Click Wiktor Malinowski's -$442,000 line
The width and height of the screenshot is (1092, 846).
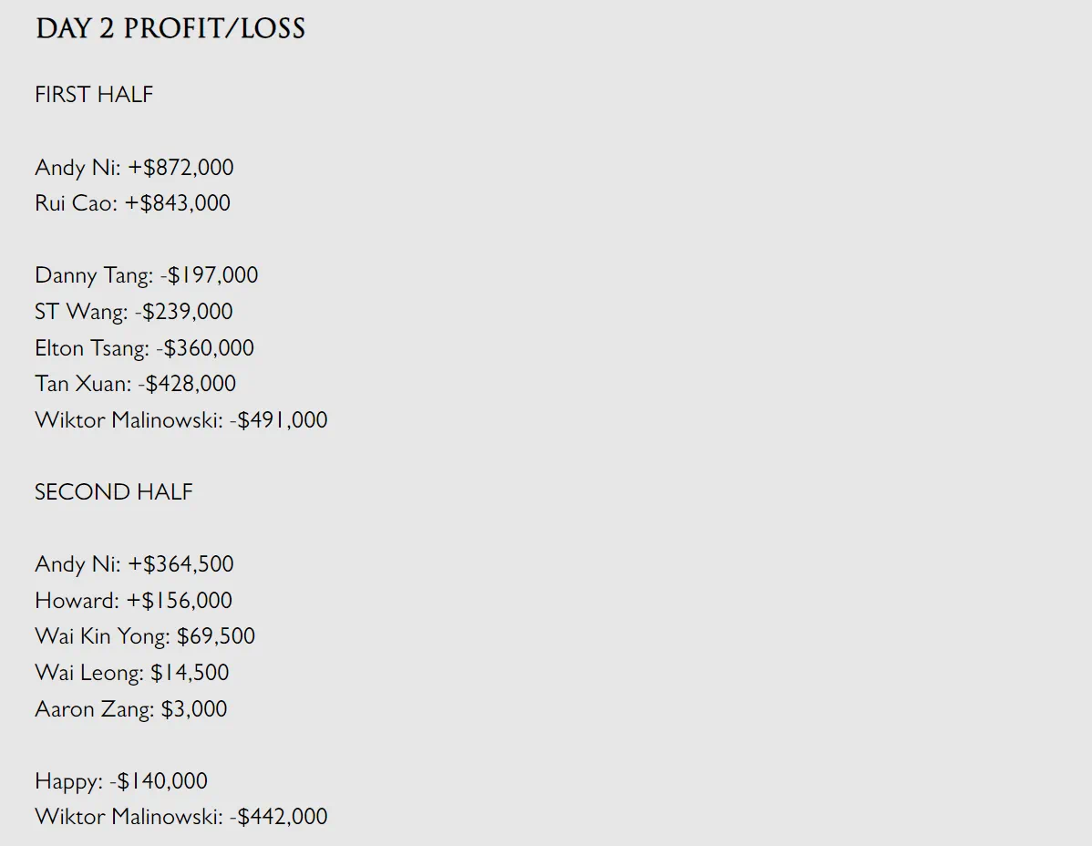(180, 817)
